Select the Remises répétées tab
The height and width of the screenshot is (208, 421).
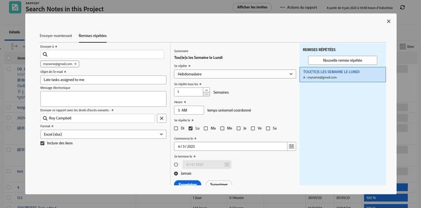(x=93, y=36)
